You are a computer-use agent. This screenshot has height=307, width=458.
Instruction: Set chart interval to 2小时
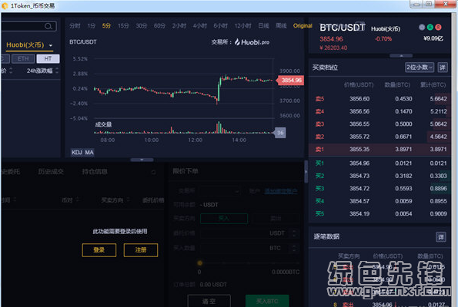click(179, 26)
